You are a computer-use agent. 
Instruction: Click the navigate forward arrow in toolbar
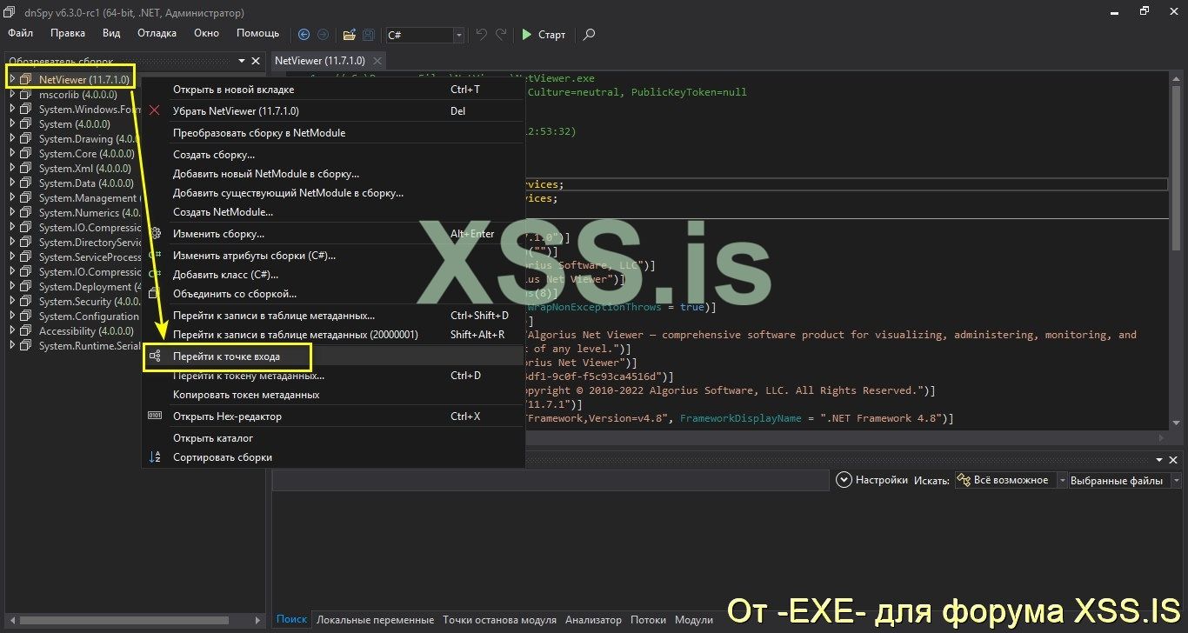pyautogui.click(x=323, y=35)
